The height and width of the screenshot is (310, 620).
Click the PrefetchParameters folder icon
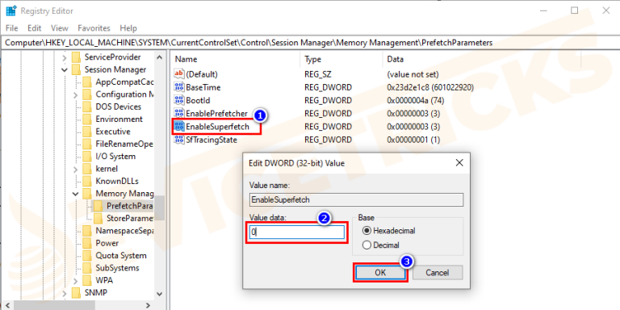point(98,206)
